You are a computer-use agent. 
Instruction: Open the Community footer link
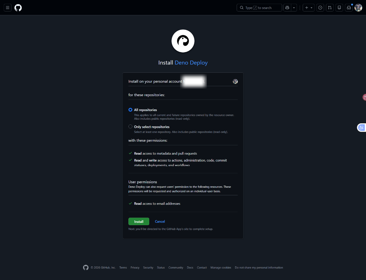tap(176, 268)
